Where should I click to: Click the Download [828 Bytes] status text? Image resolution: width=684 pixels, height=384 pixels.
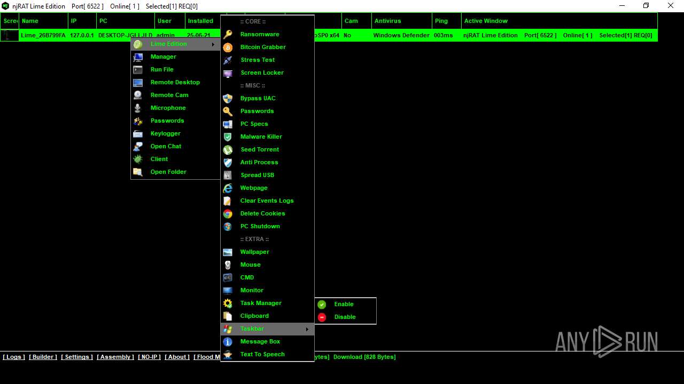[364, 357]
